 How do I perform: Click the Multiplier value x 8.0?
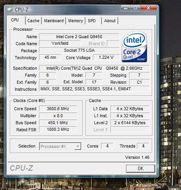click(58, 116)
